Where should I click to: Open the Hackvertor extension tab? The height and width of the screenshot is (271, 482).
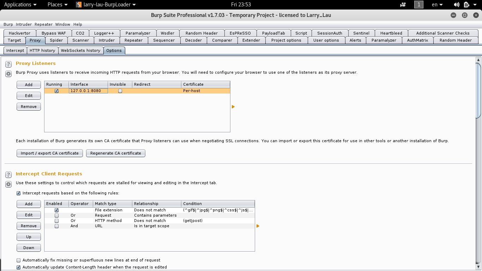20,33
